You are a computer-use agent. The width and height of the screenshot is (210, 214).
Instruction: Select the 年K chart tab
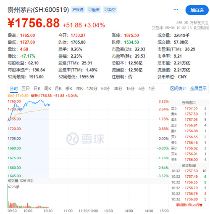[79, 88]
